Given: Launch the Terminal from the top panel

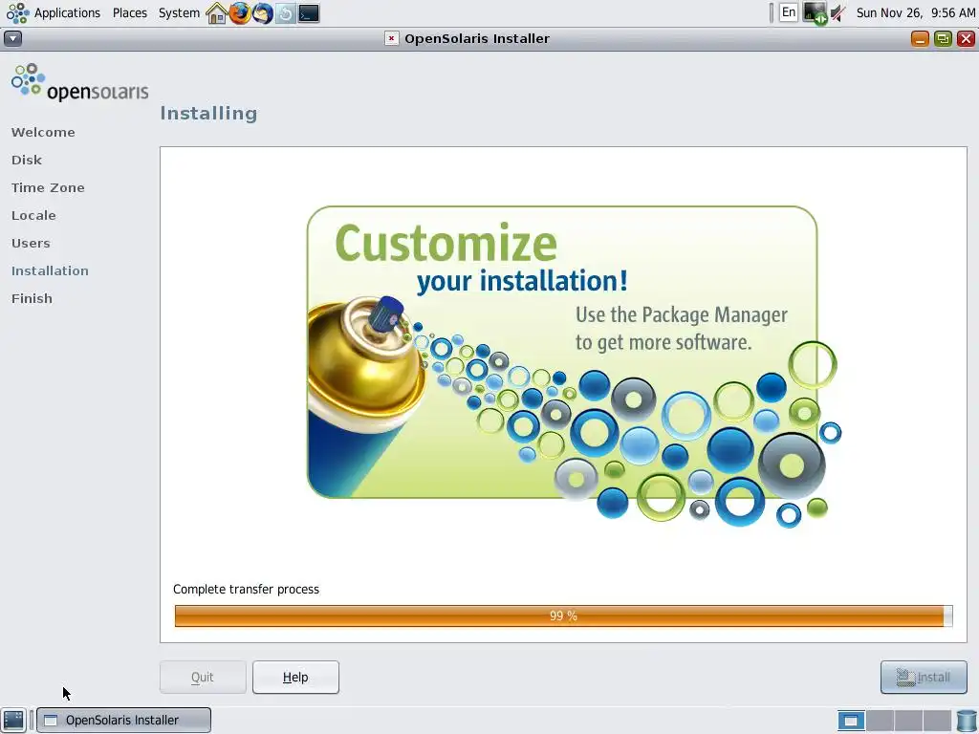Looking at the screenshot, I should pos(309,13).
